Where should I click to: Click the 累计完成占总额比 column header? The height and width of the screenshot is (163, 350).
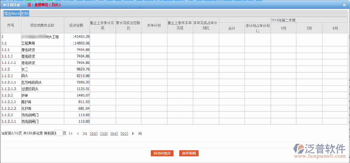tap(128, 25)
